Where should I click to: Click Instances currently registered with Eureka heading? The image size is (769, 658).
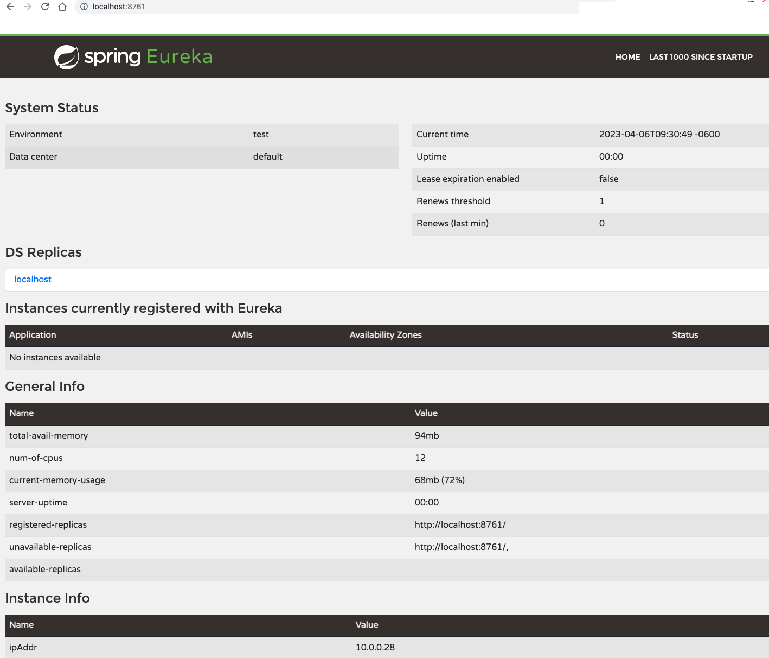[144, 308]
